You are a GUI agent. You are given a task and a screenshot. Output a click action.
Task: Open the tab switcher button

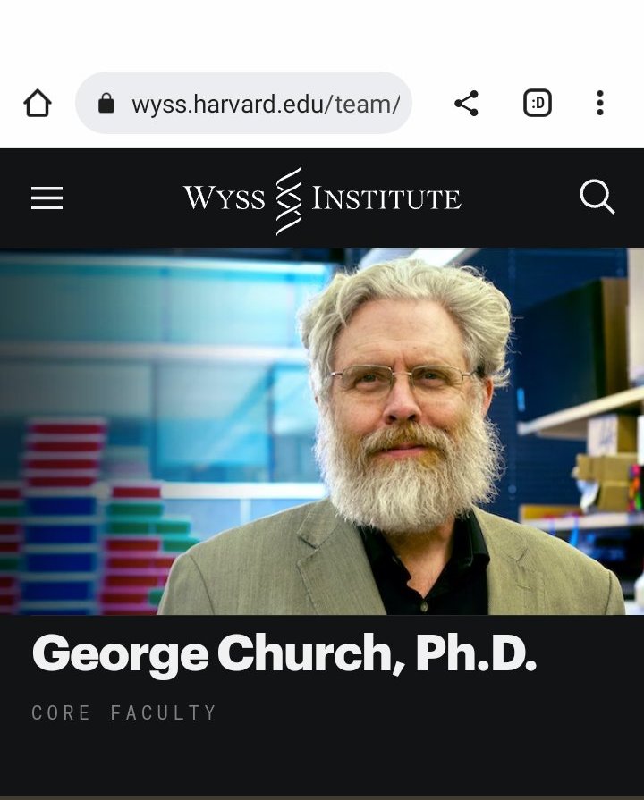pos(538,103)
